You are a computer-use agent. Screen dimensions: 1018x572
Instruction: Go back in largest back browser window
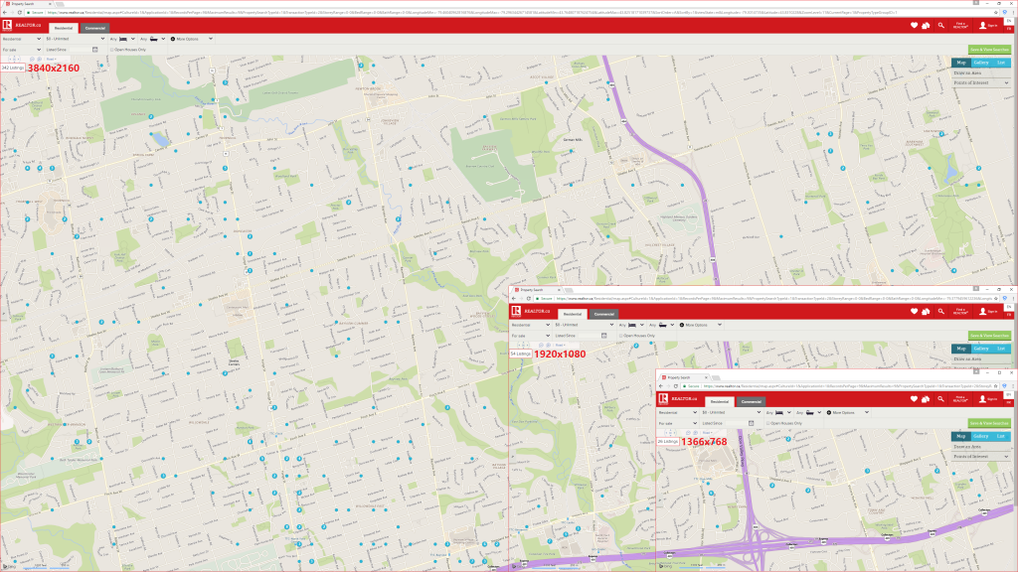(5, 12)
